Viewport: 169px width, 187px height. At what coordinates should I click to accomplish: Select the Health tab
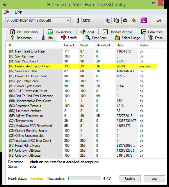[69, 37]
